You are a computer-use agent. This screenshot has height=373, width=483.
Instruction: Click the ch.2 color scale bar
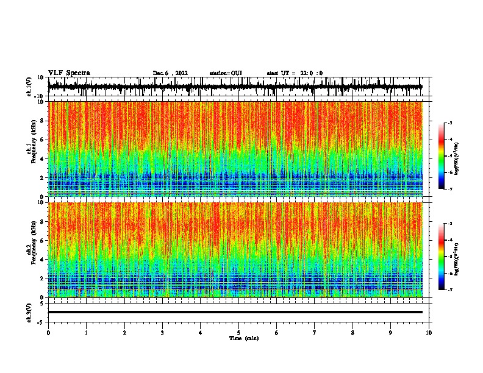point(442,257)
